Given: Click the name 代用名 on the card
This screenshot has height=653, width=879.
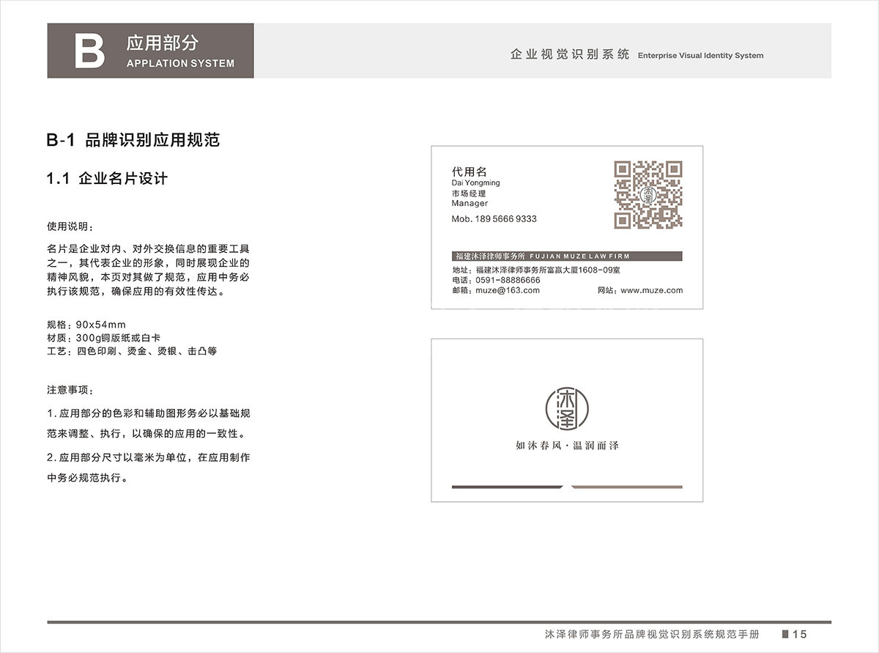Looking at the screenshot, I should 470,171.
